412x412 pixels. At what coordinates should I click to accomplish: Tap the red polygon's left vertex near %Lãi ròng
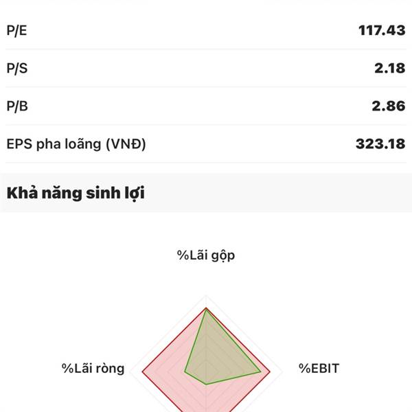[x=143, y=373]
